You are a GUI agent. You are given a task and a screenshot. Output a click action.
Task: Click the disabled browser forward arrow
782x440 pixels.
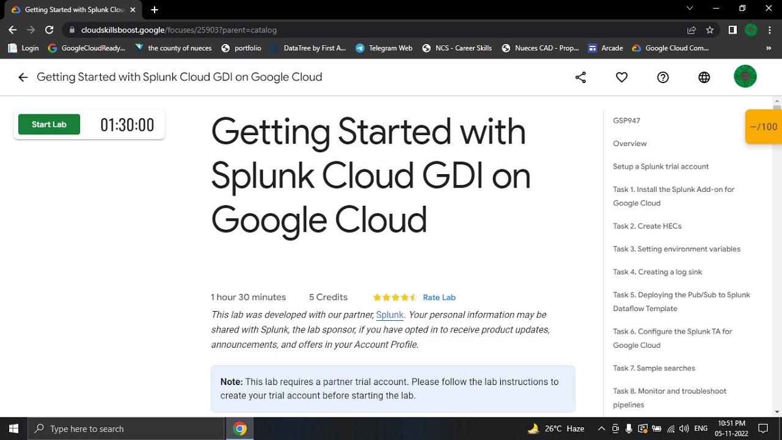31,29
